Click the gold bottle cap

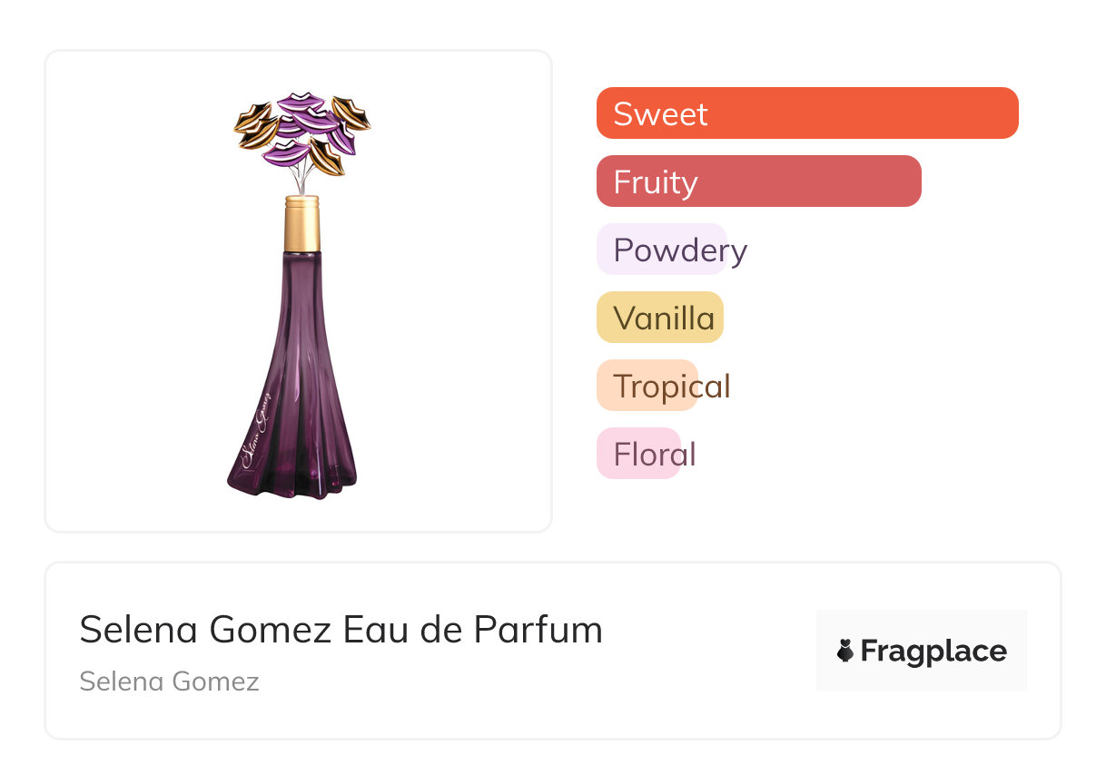(x=302, y=223)
